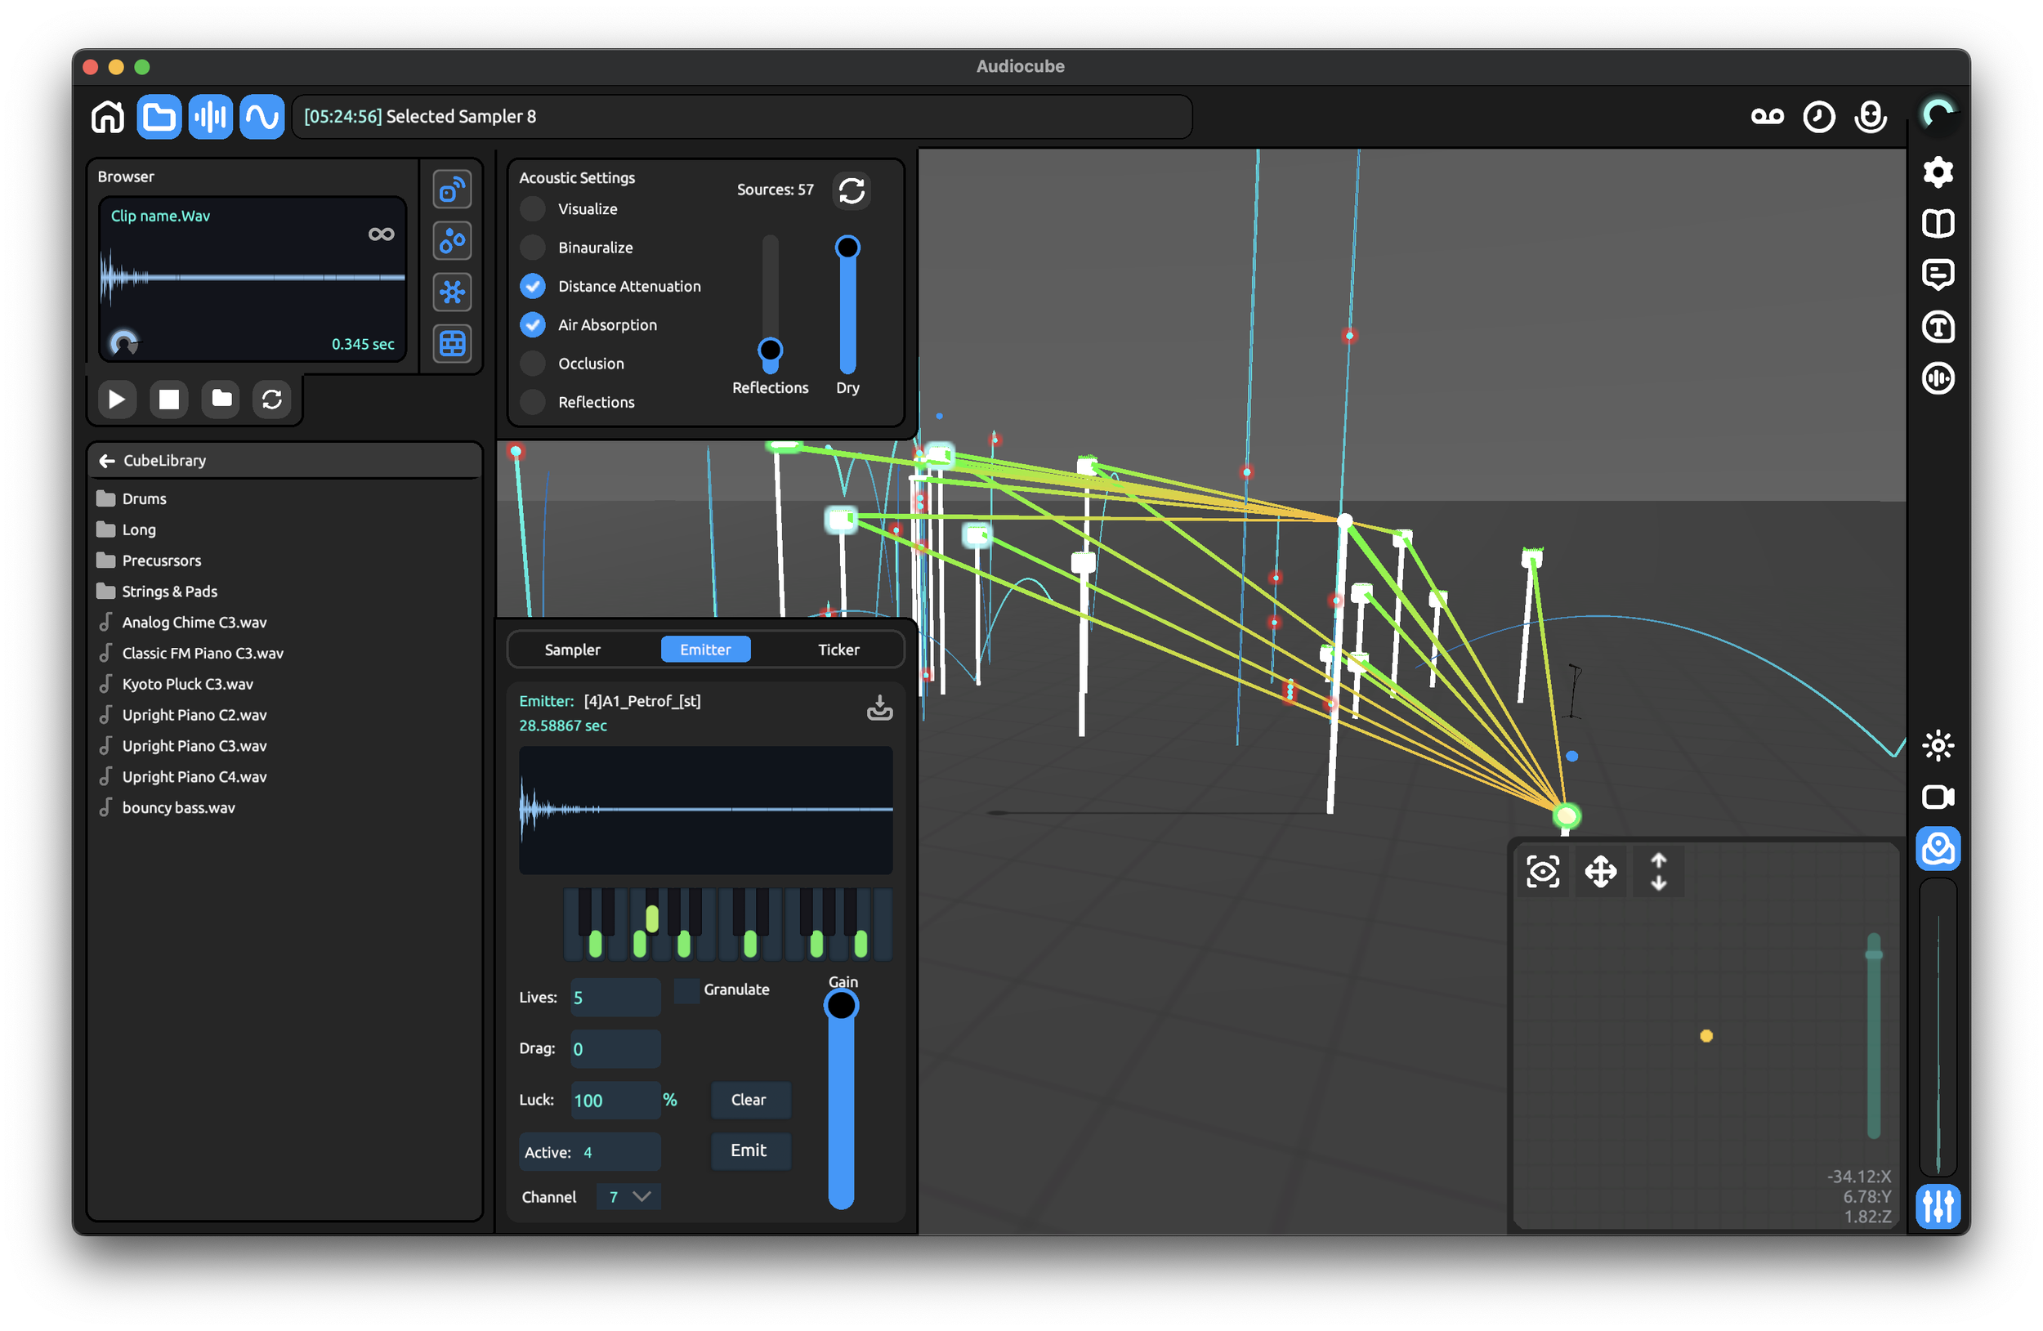Switch to the Sampler tab

[x=573, y=650]
